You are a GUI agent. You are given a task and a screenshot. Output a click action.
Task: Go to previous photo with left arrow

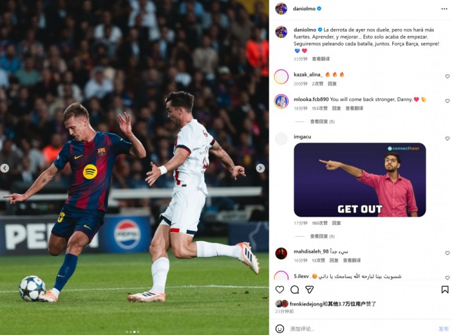tap(4, 168)
